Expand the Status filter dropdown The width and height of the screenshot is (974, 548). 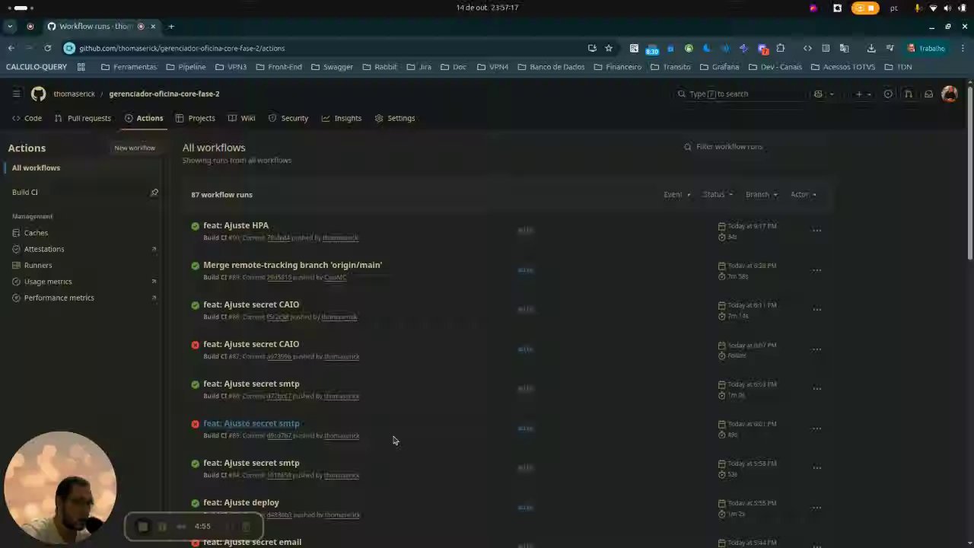718,195
